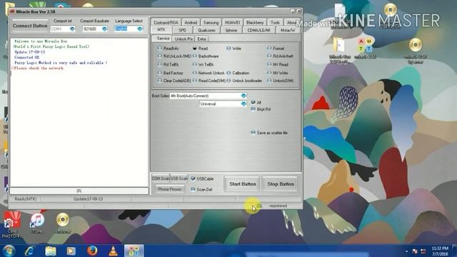Open Phone Pinouts
Image resolution: width=457 pixels, height=257 pixels.
point(170,189)
